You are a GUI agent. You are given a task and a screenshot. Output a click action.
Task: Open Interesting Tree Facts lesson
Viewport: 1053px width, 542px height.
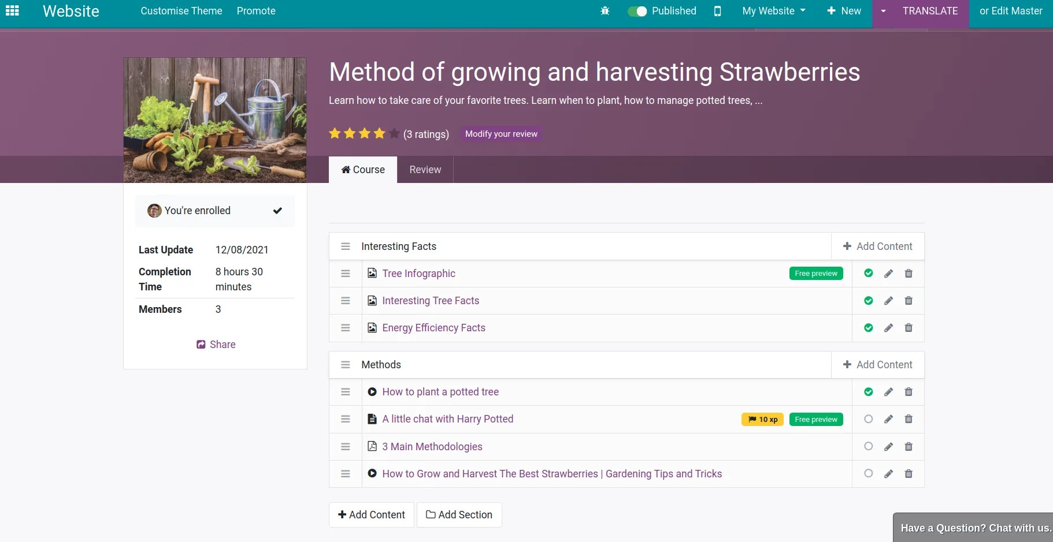tap(431, 301)
